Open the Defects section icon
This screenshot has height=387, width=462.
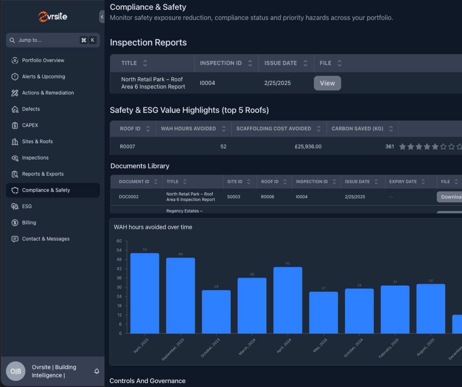pos(15,109)
